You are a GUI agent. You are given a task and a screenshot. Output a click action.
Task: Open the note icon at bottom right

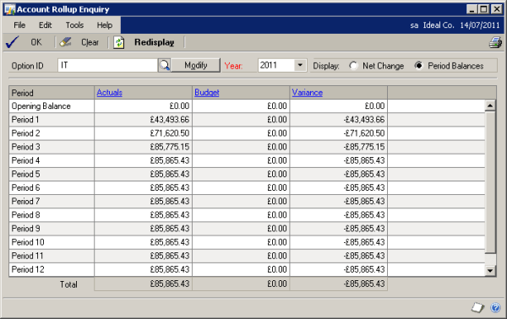point(477,307)
